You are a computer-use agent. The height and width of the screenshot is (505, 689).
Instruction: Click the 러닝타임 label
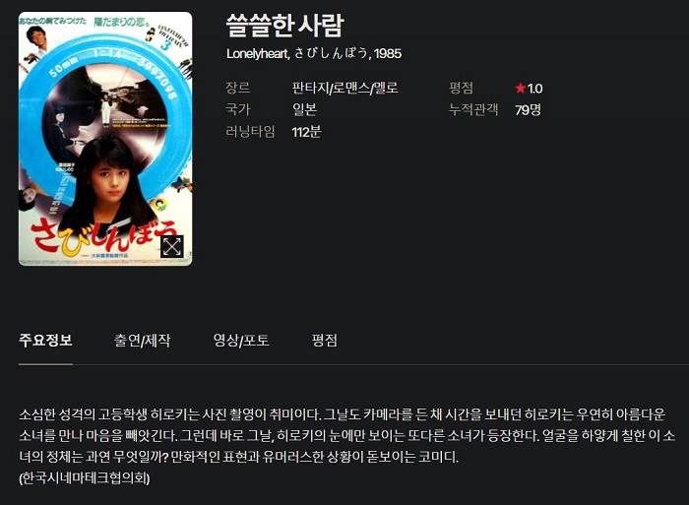pyautogui.click(x=250, y=131)
